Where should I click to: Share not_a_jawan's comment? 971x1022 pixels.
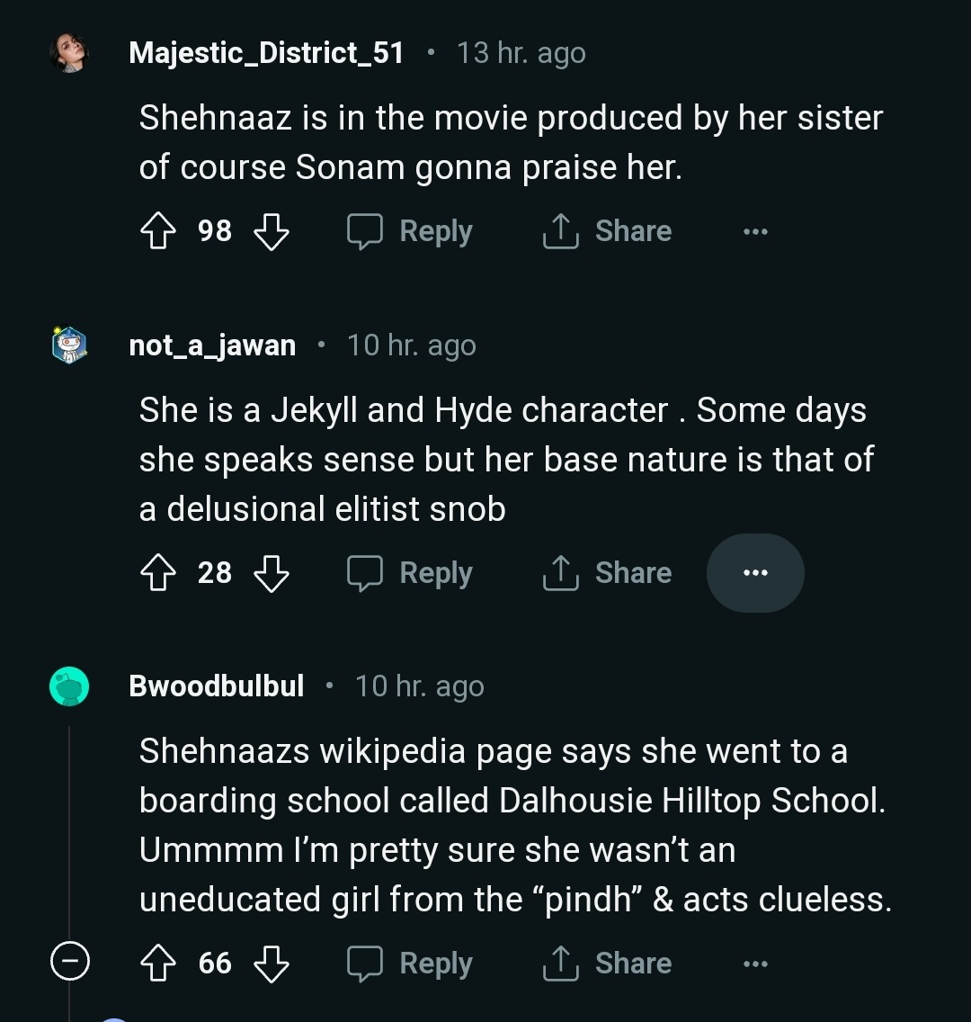608,573
